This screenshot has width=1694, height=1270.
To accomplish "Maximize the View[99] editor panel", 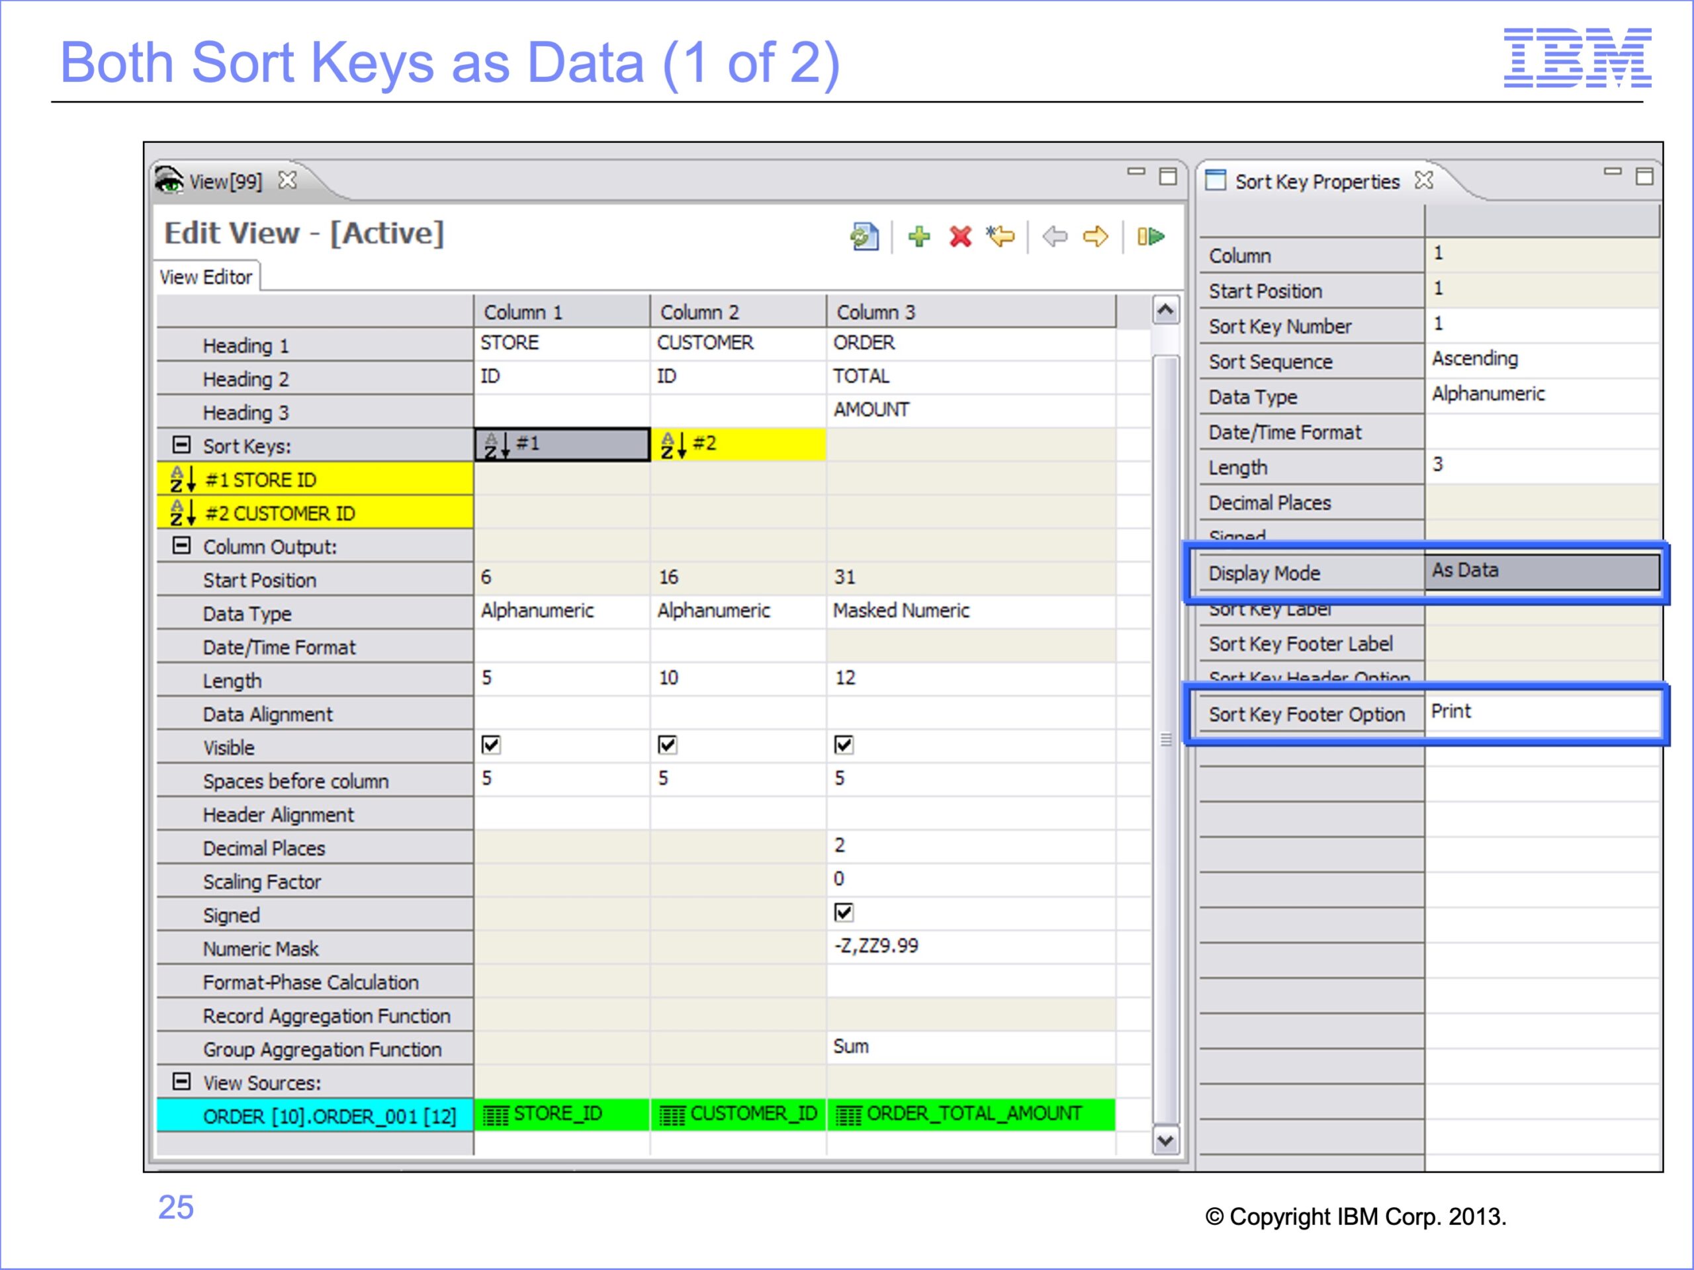I will (1169, 176).
